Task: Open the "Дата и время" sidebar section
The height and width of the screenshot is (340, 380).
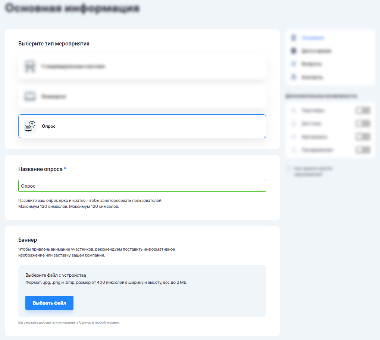Action: click(x=316, y=51)
